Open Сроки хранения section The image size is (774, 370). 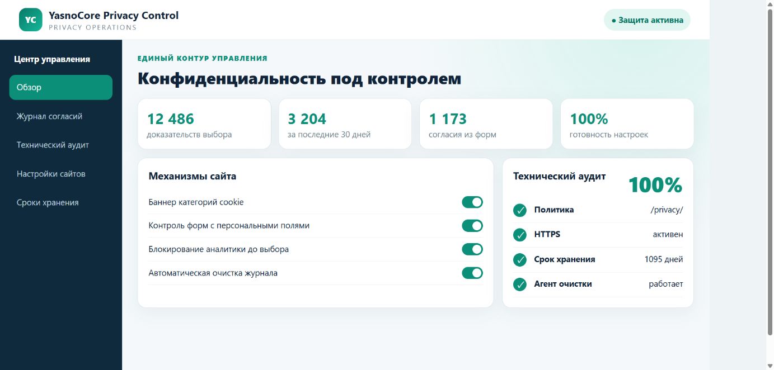(61, 202)
